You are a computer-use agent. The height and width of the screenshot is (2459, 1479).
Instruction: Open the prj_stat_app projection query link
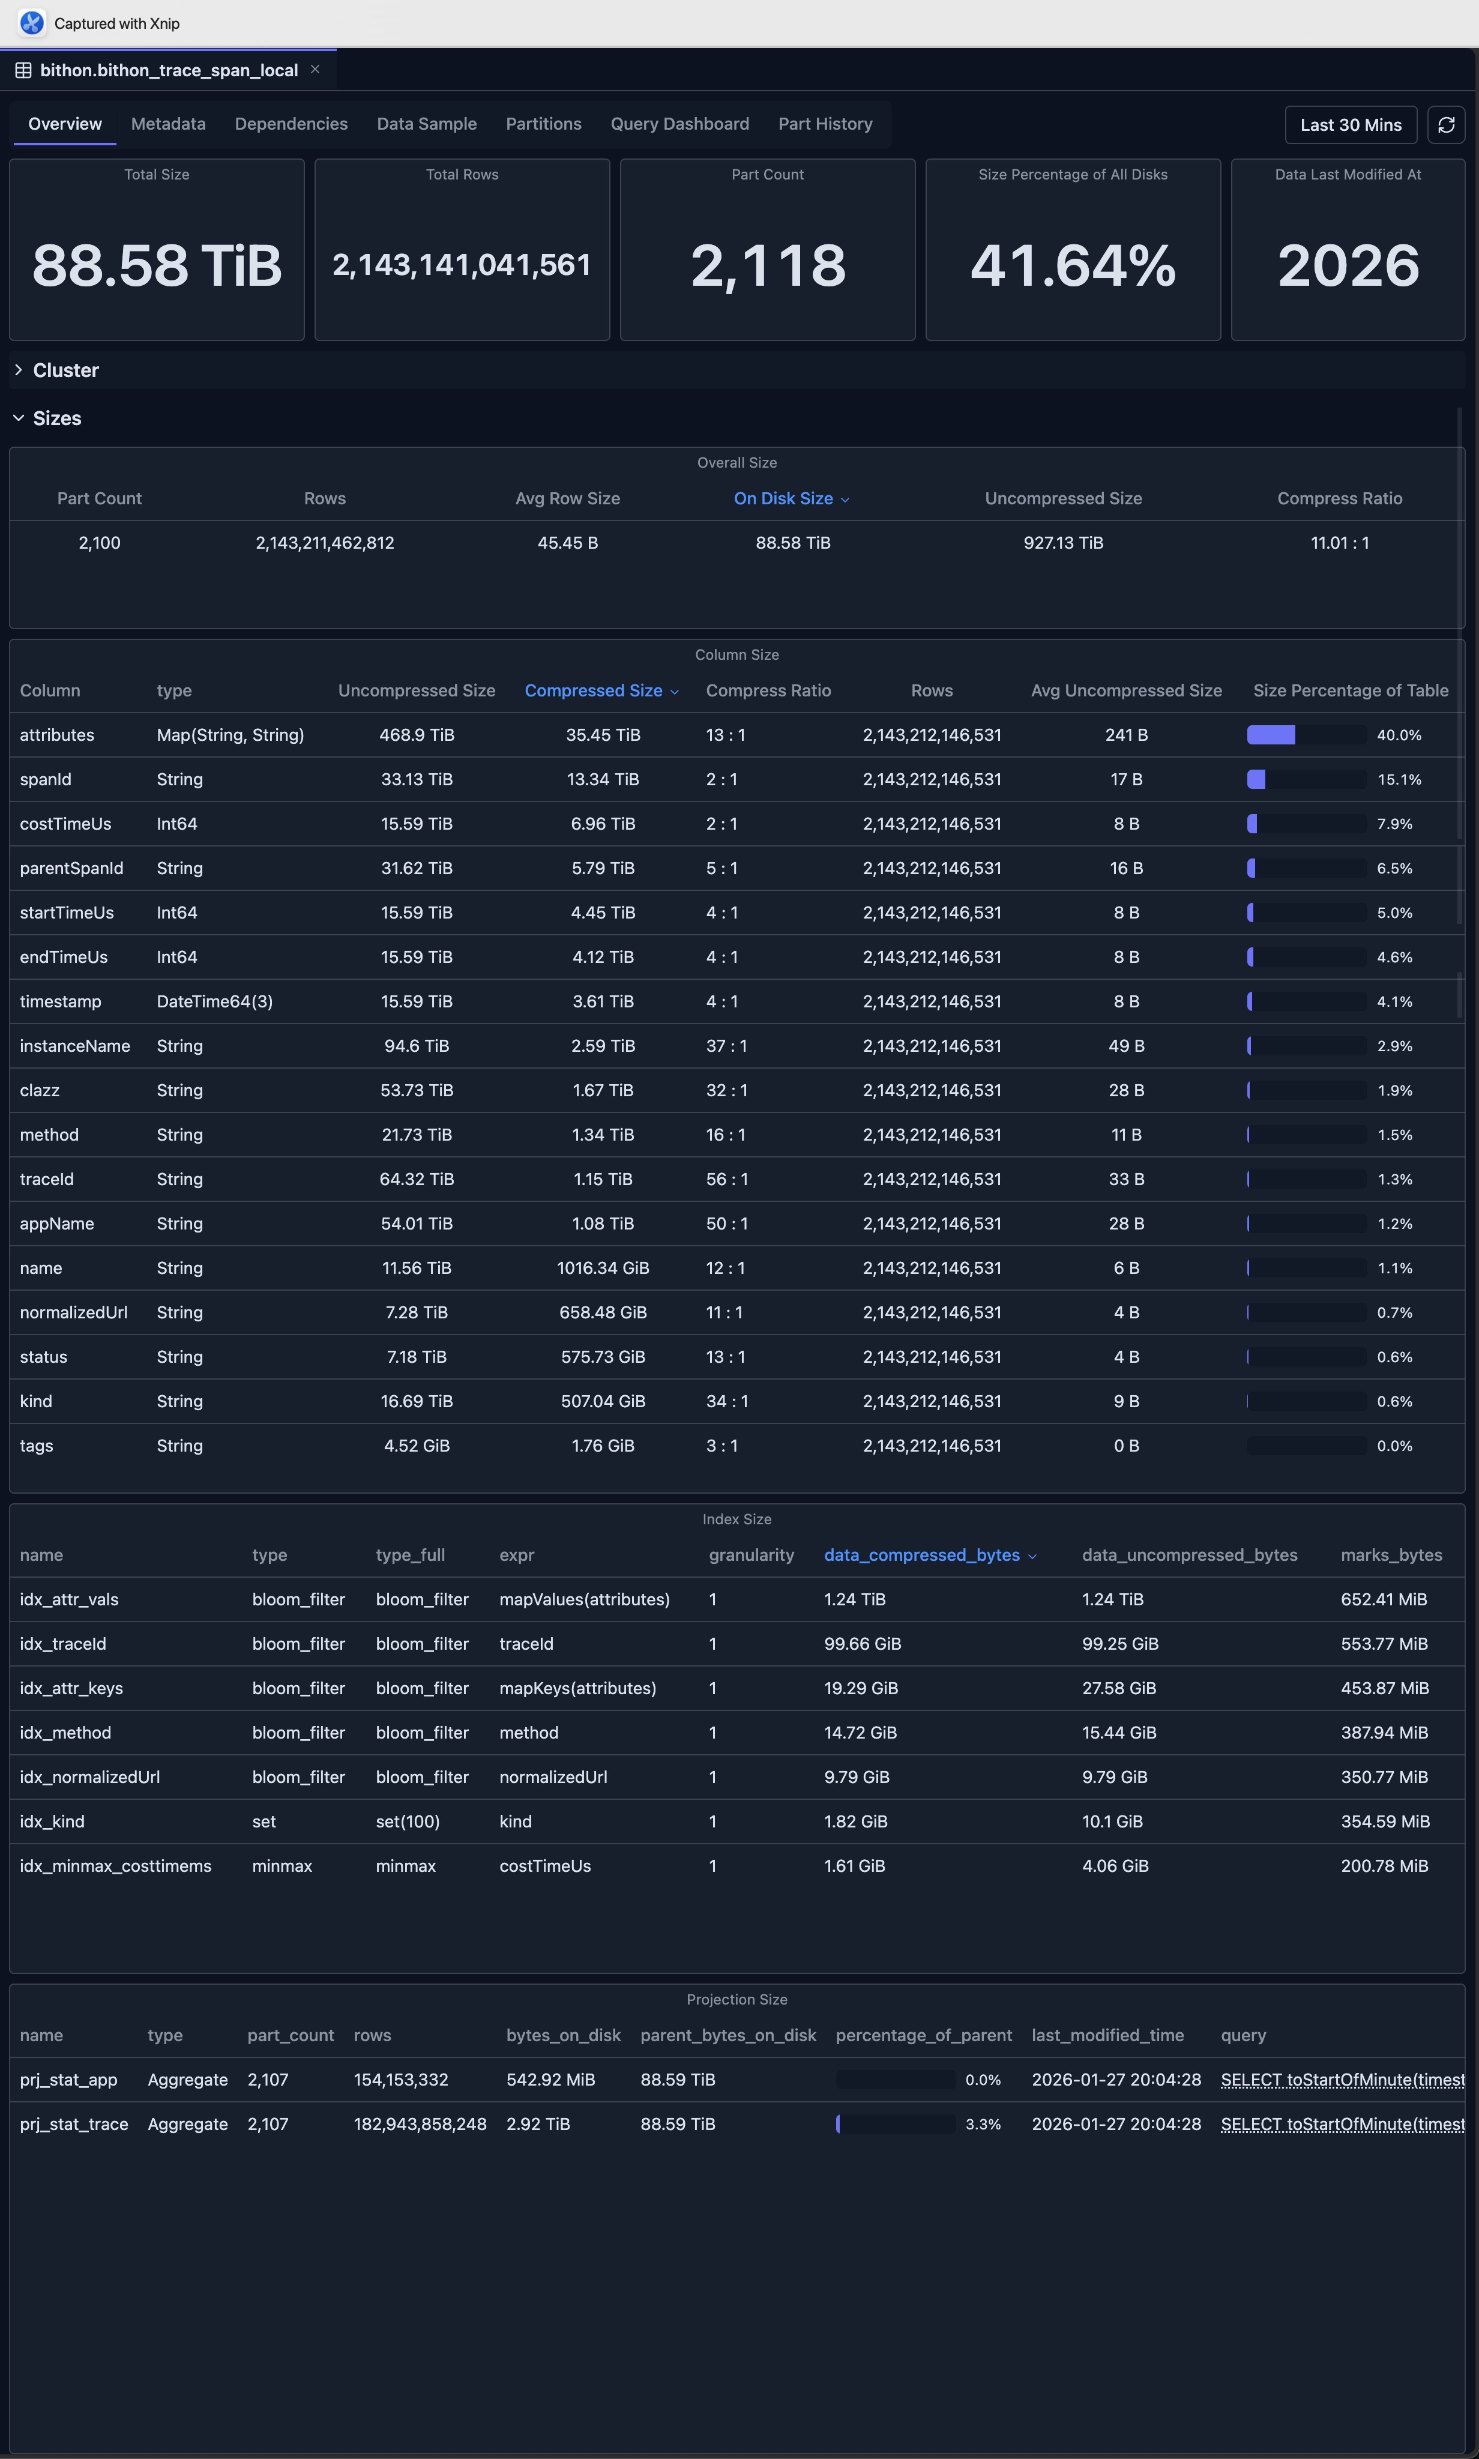coord(1340,2079)
